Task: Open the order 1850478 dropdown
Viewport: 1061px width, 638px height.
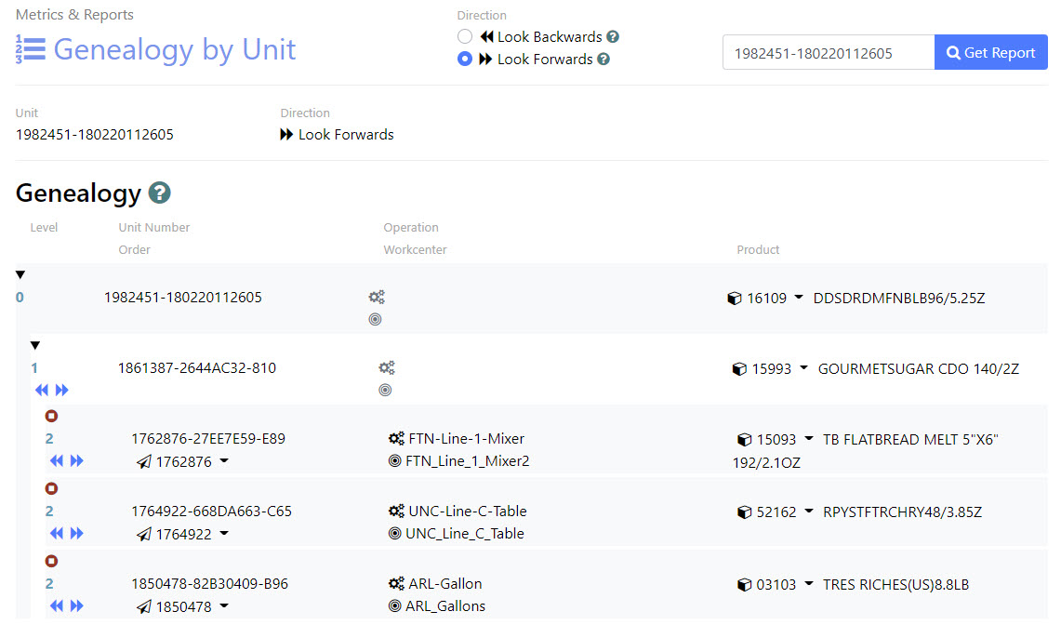Action: pos(224,606)
